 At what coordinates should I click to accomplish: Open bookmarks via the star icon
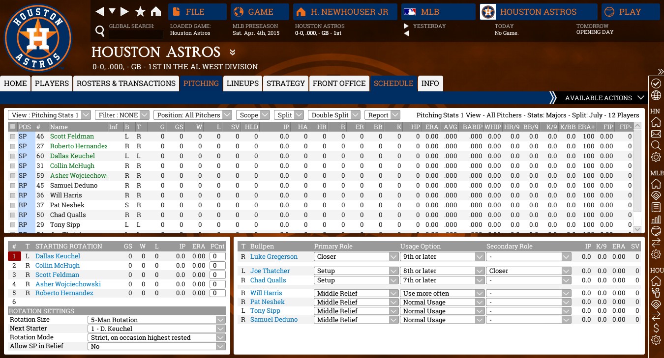(140, 11)
